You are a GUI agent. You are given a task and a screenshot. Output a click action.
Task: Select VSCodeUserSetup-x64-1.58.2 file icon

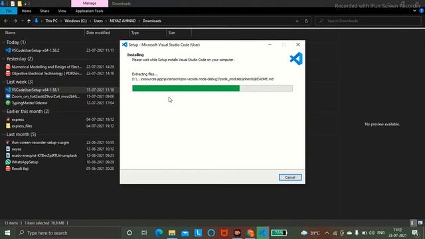8,50
